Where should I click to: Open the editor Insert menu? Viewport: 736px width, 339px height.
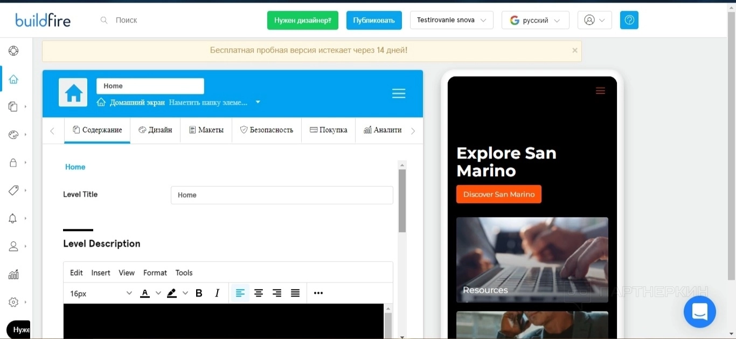101,273
